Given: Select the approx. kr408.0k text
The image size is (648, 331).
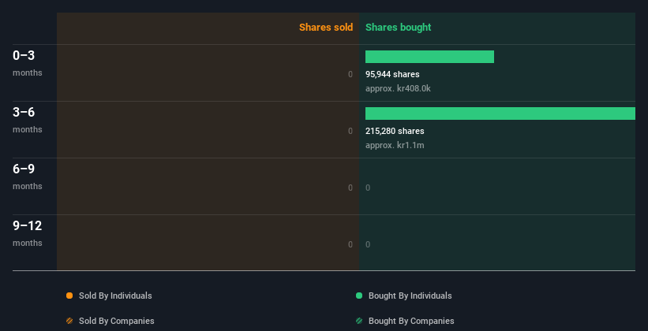Looking at the screenshot, I should pos(398,89).
